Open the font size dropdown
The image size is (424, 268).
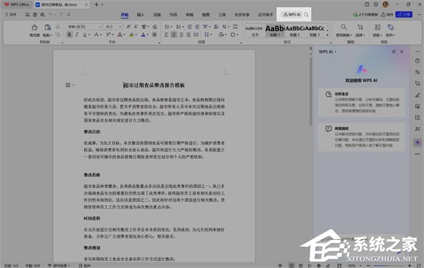pyautogui.click(x=120, y=27)
